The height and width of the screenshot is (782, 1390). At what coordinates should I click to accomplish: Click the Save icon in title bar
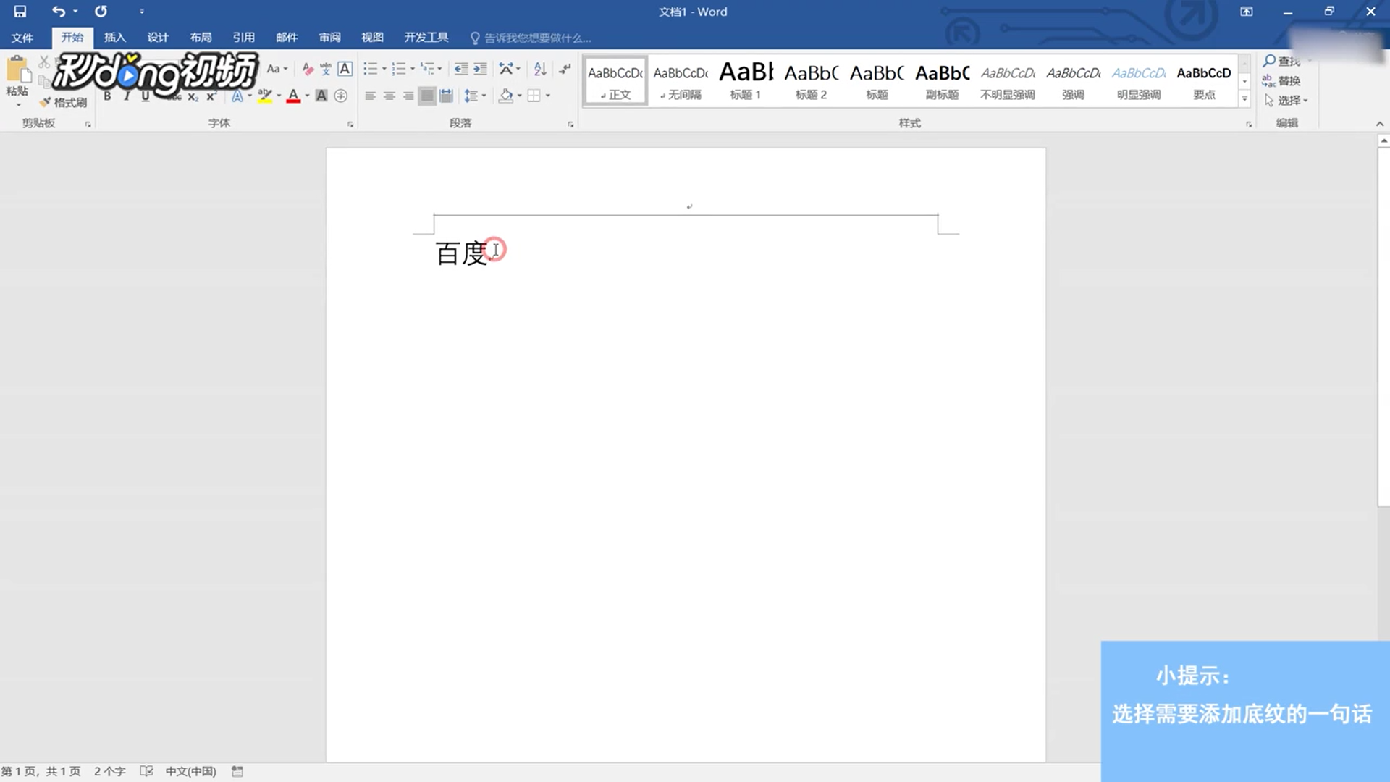pyautogui.click(x=20, y=12)
